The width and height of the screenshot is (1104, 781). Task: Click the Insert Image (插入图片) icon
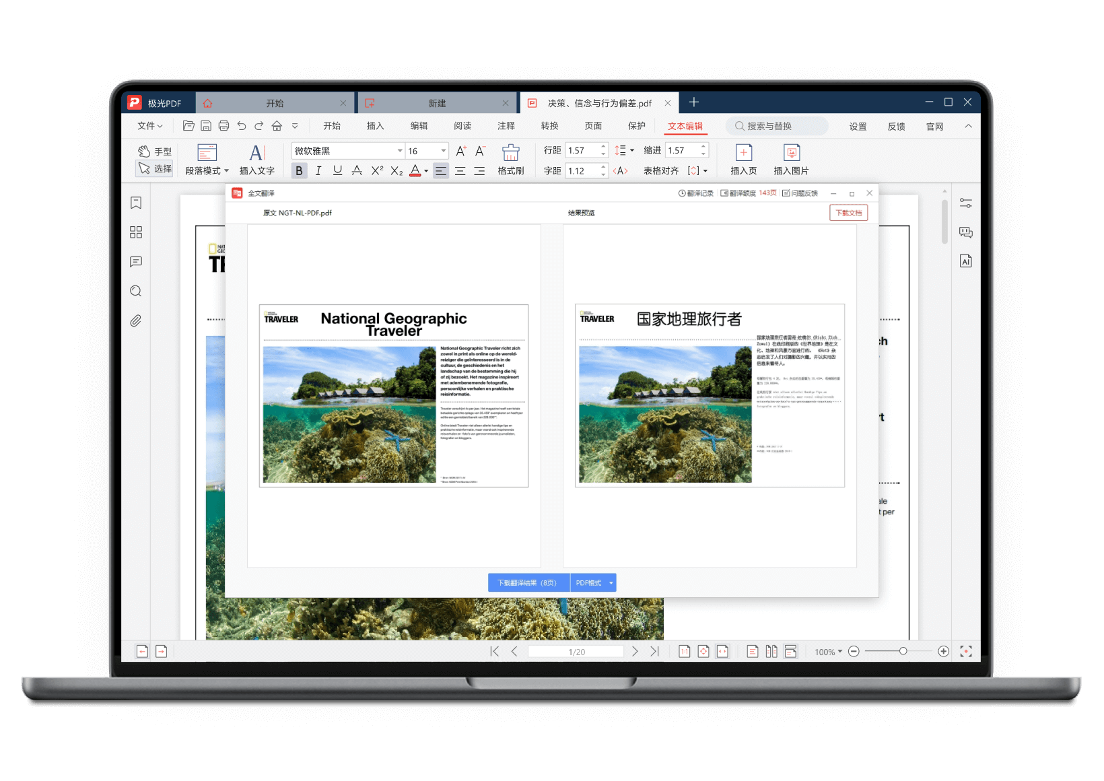click(791, 160)
